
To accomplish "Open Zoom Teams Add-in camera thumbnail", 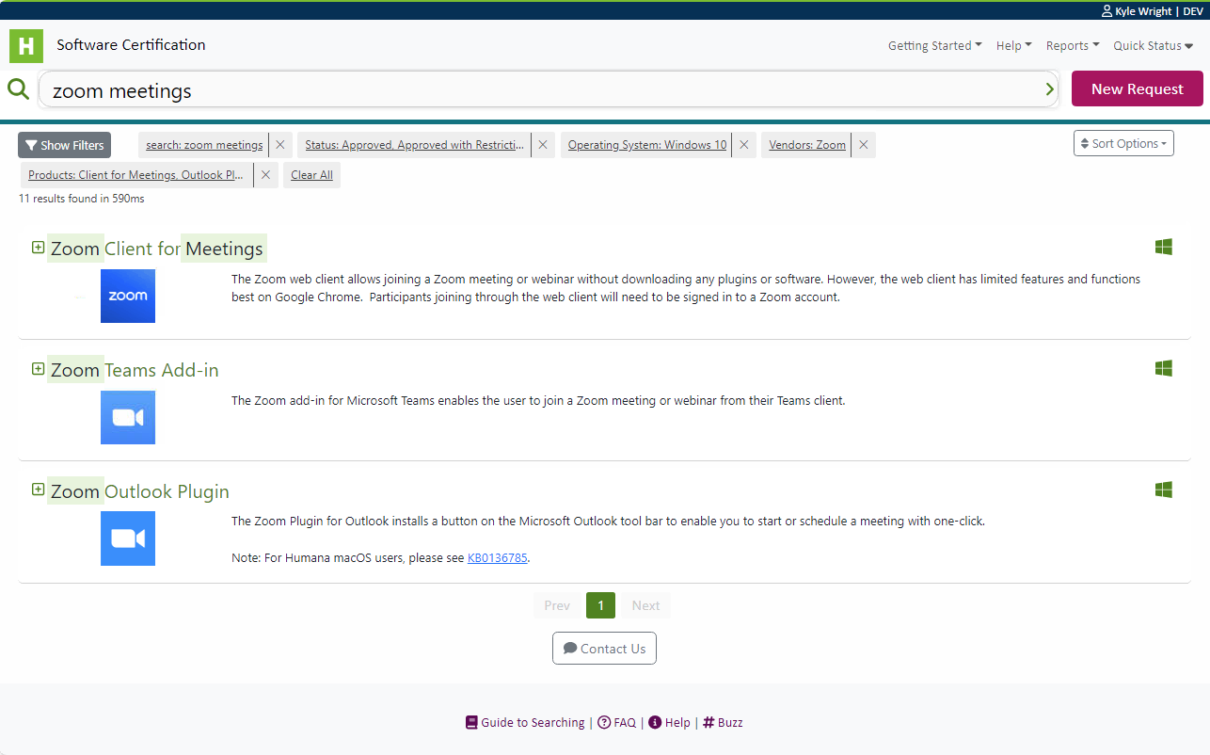I will click(x=128, y=417).
